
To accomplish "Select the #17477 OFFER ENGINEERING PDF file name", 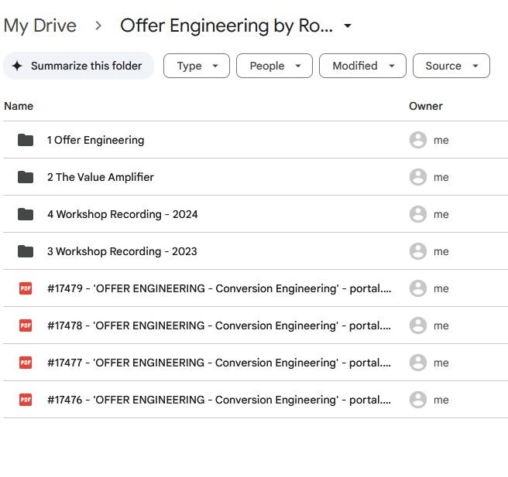I will click(x=219, y=363).
